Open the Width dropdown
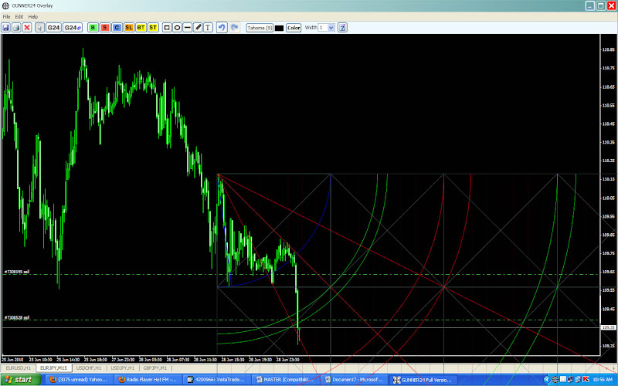The image size is (618, 386). pyautogui.click(x=327, y=28)
